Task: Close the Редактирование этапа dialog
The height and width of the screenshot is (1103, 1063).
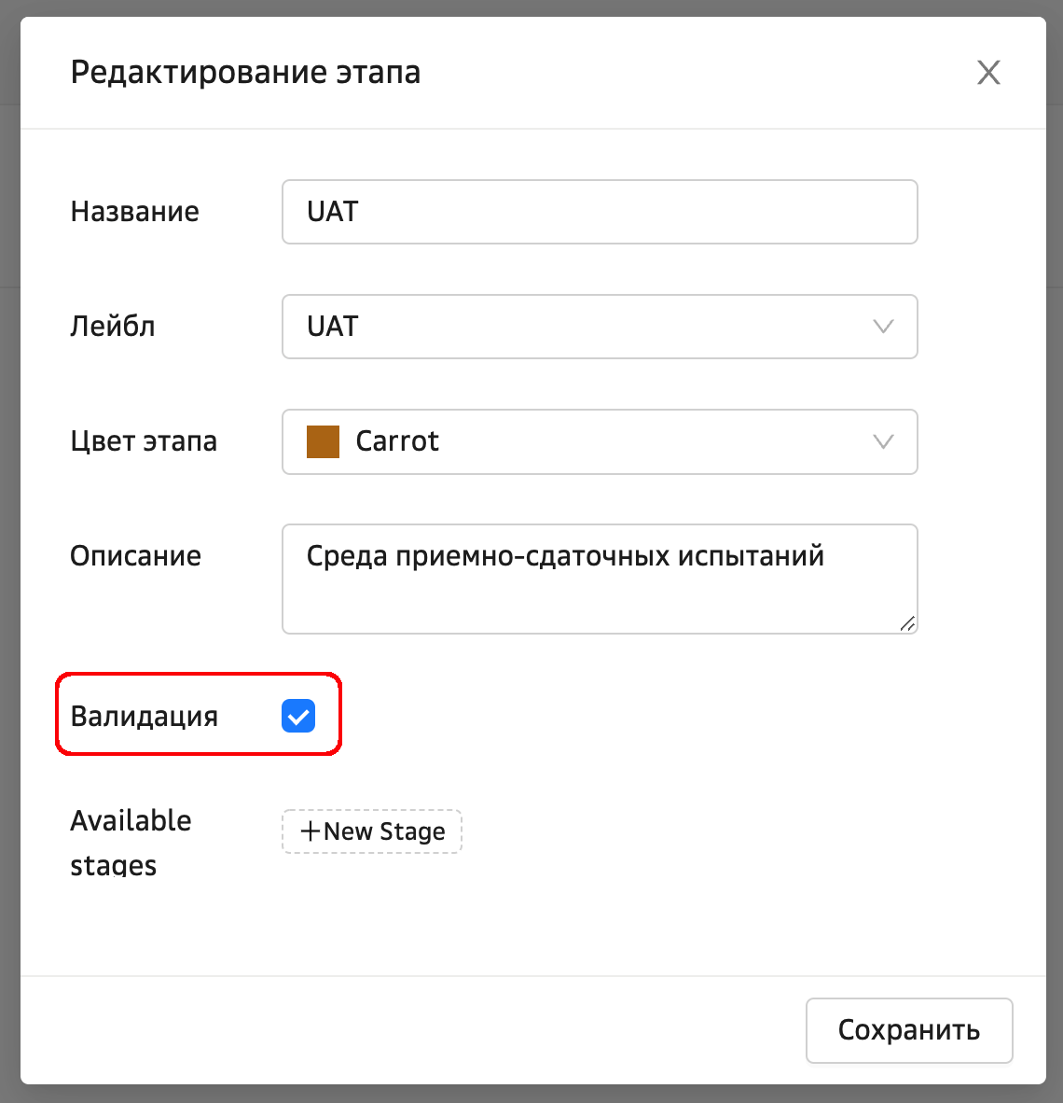Action: [988, 72]
